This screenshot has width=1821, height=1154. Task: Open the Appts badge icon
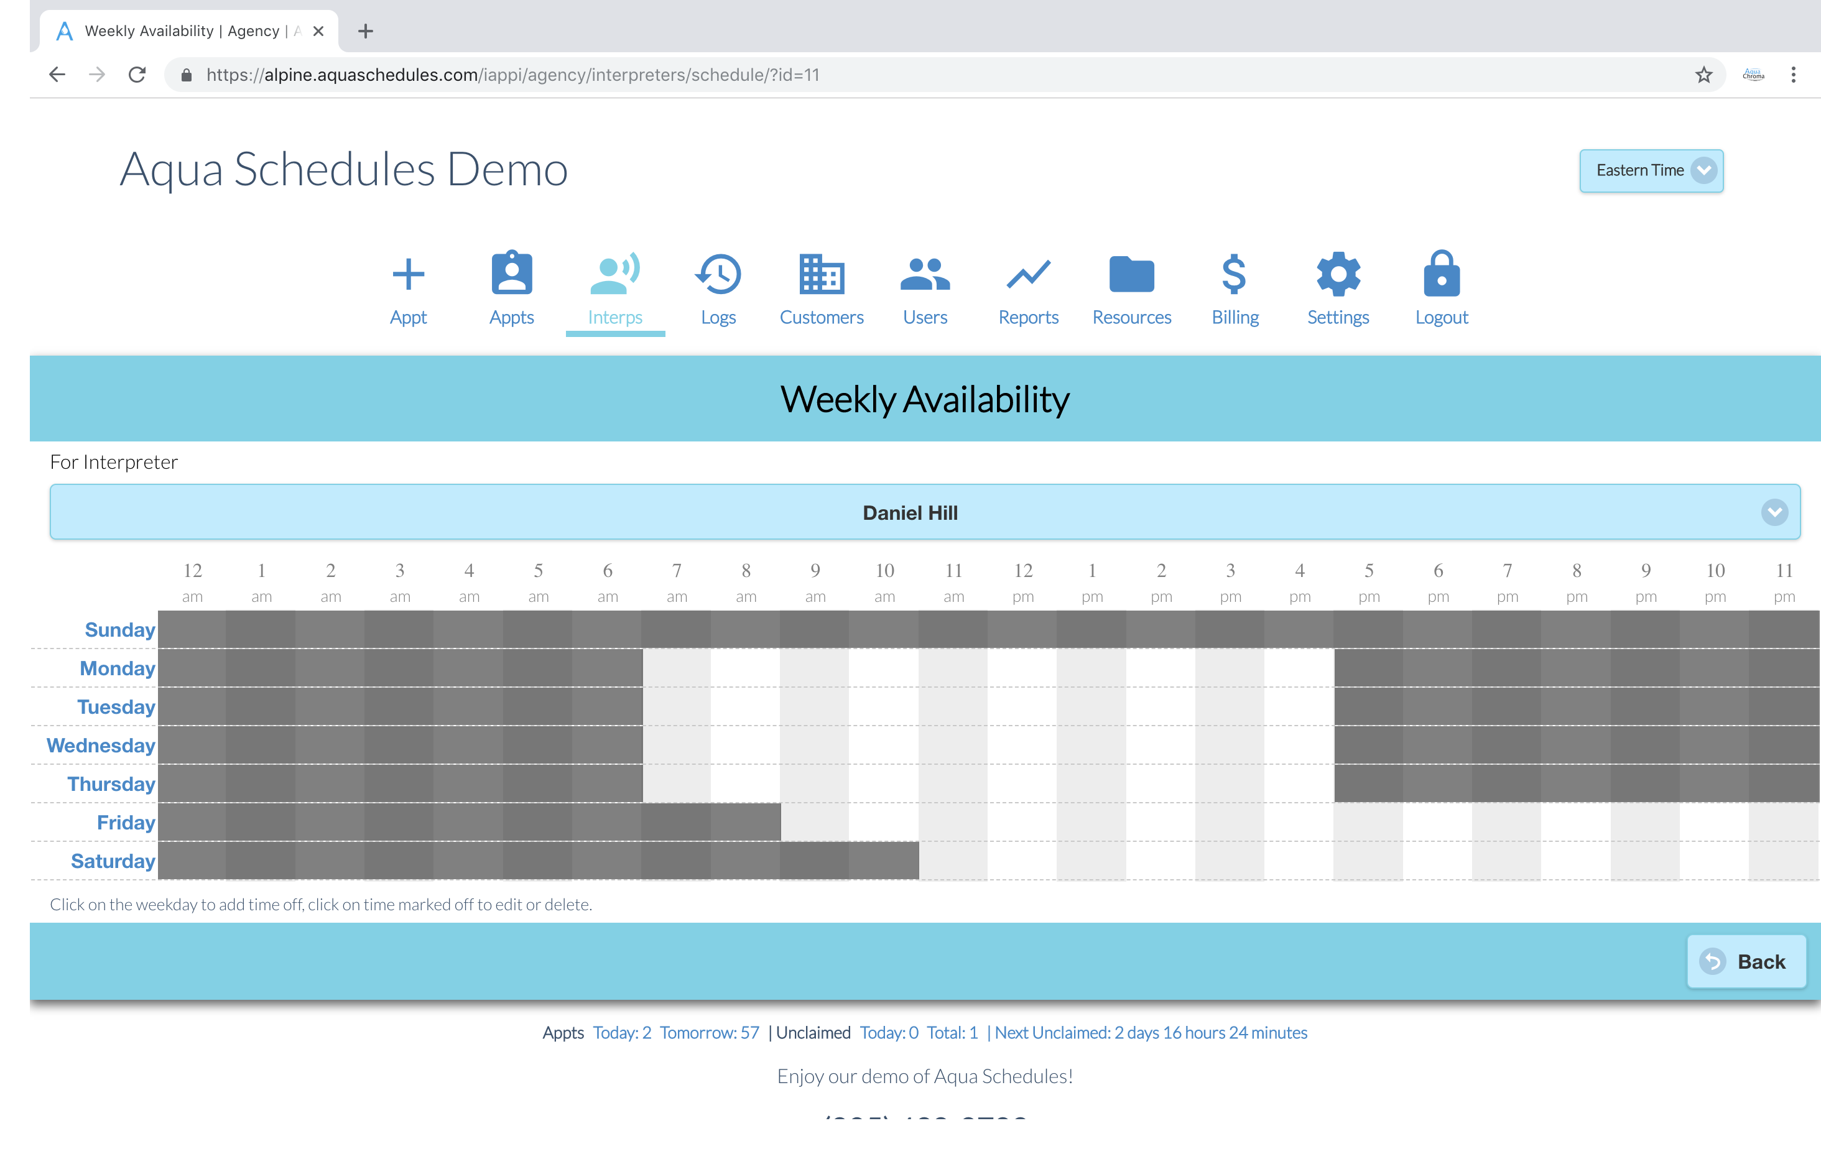coord(512,272)
